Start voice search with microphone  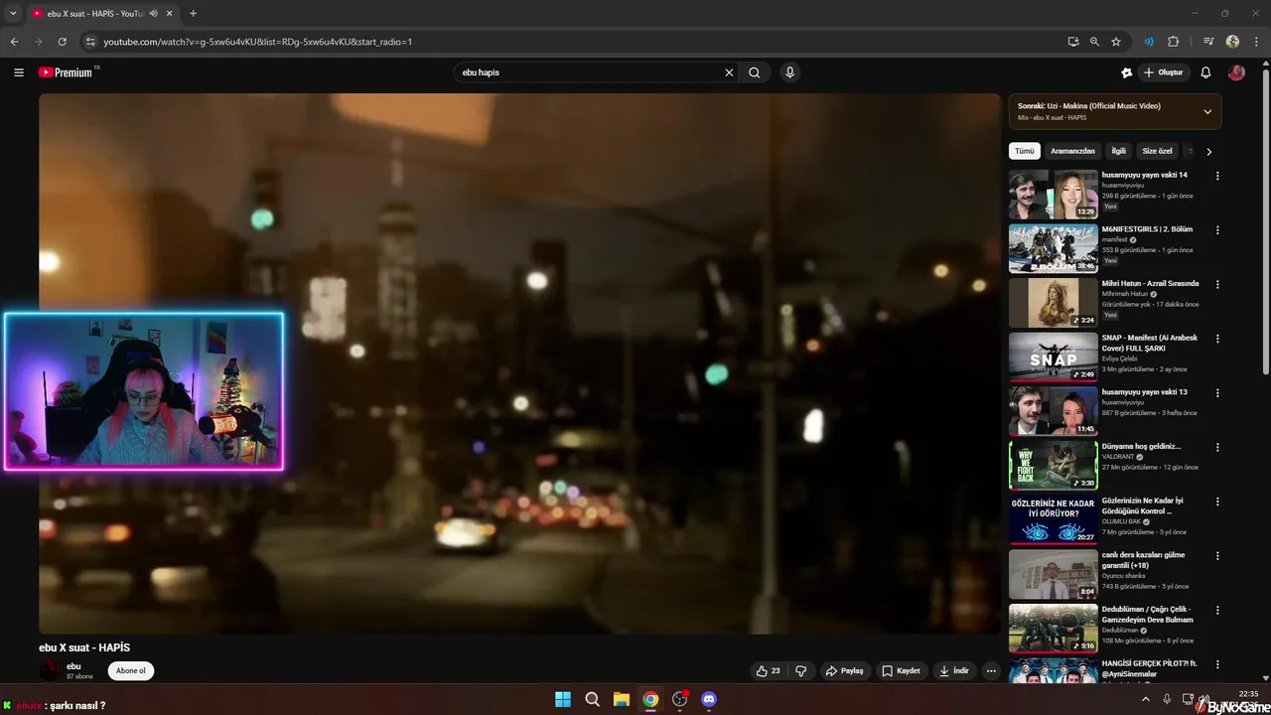pos(789,72)
